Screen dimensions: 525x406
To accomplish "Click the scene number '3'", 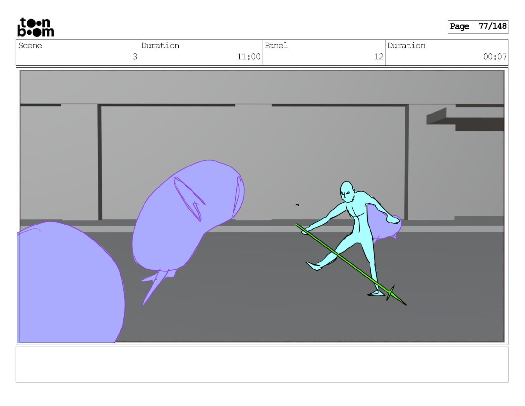I will pyautogui.click(x=135, y=57).
